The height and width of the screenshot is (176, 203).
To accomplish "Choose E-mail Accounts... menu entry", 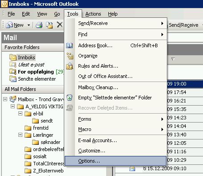I will [116, 140].
